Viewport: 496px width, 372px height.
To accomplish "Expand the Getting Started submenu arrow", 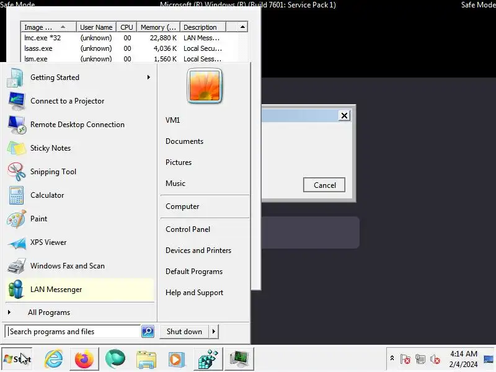I will (x=148, y=77).
